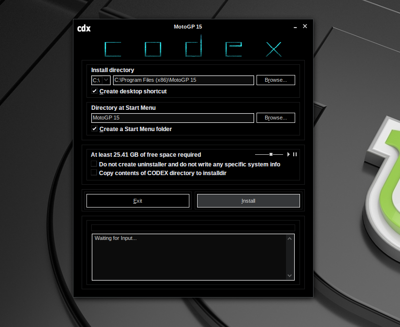Image resolution: width=400 pixels, height=327 pixels.
Task: Minimize the MotoGP 15 installer window
Action: click(x=295, y=27)
